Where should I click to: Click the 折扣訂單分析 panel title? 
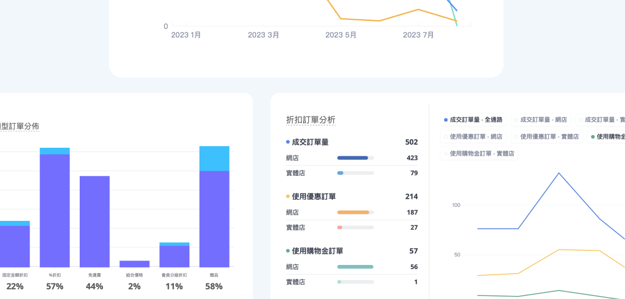tap(311, 120)
